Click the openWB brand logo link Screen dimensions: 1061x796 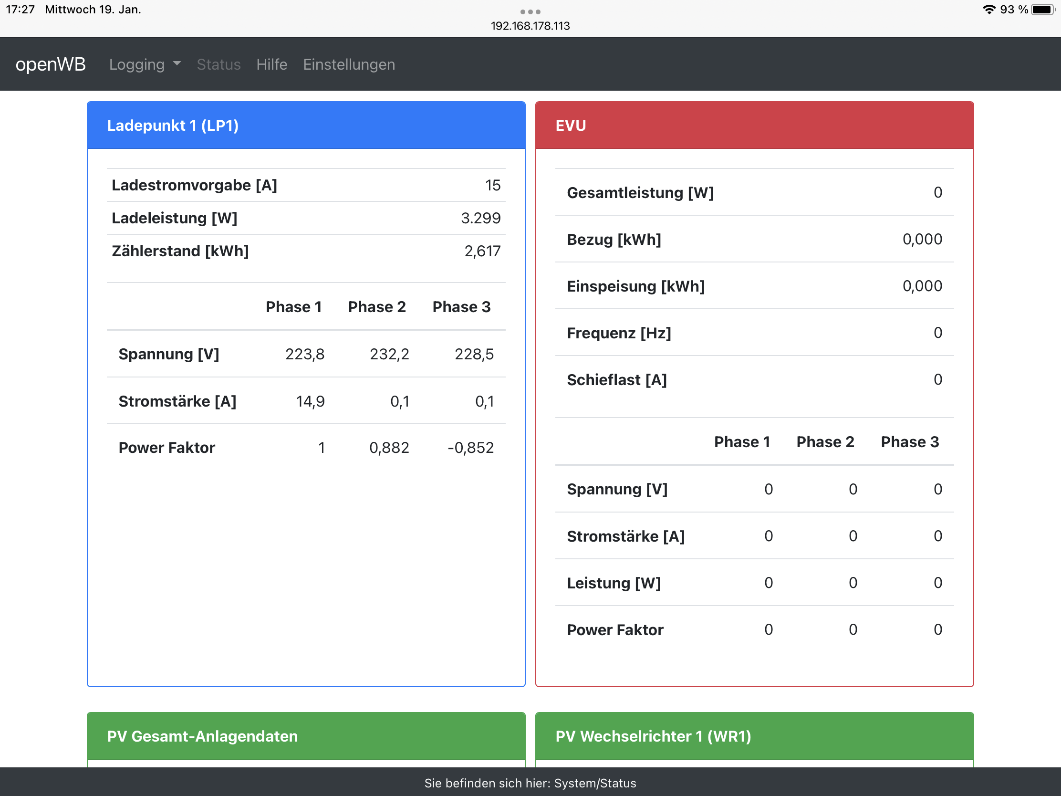pos(51,64)
